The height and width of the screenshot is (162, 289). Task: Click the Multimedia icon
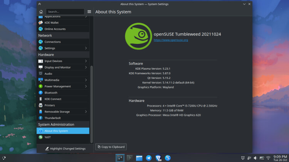40,80
